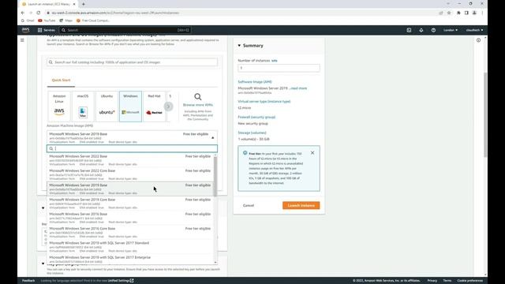Click the next arrow in OS tiles

click(168, 106)
